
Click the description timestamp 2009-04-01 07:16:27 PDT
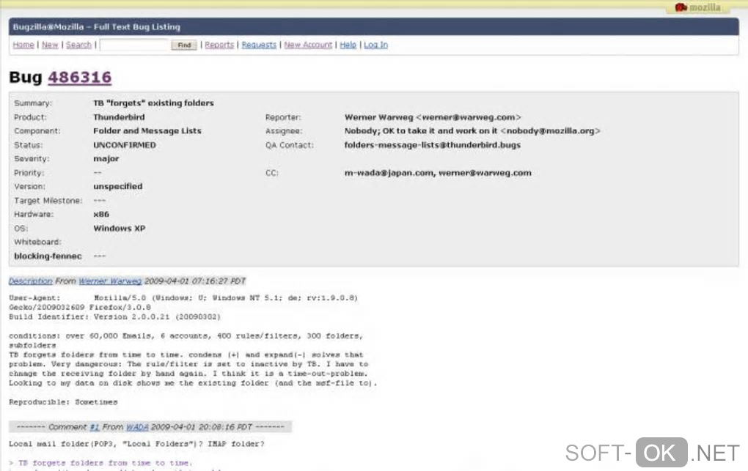pyautogui.click(x=194, y=281)
